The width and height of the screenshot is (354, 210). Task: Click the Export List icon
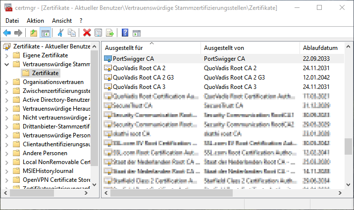[x=110, y=33]
